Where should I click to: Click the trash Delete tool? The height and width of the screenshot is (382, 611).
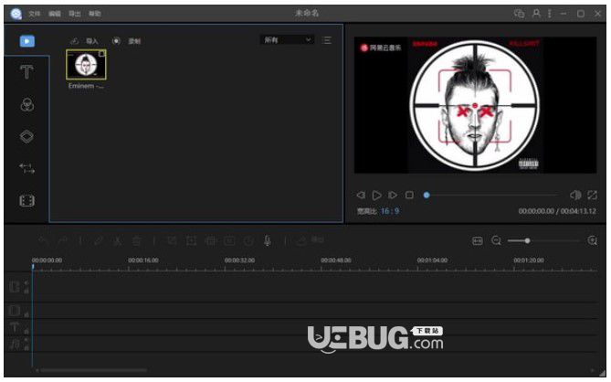coord(136,241)
